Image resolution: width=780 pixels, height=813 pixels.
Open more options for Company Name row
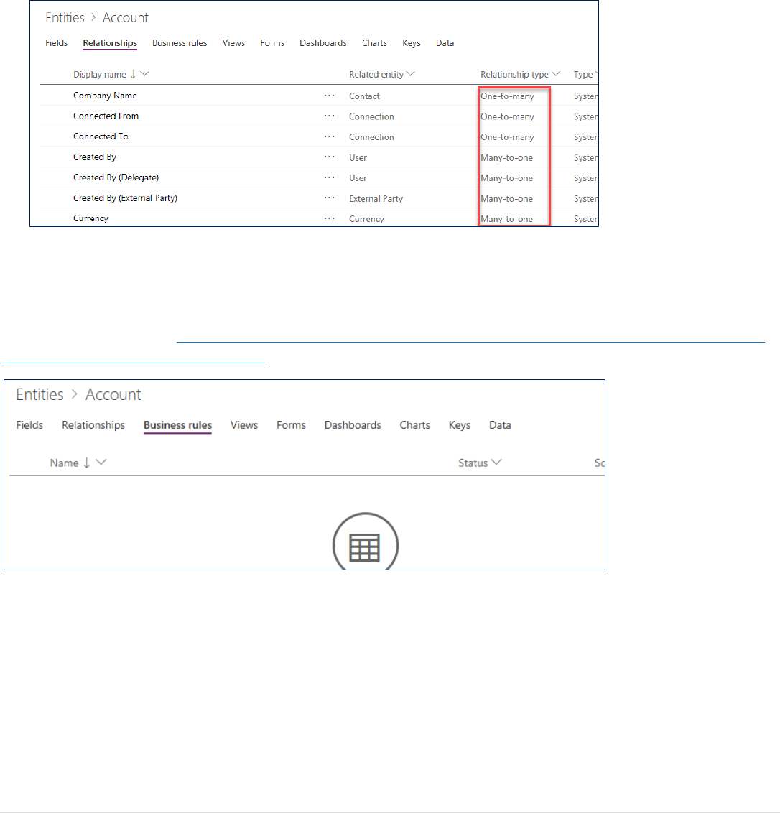click(330, 96)
